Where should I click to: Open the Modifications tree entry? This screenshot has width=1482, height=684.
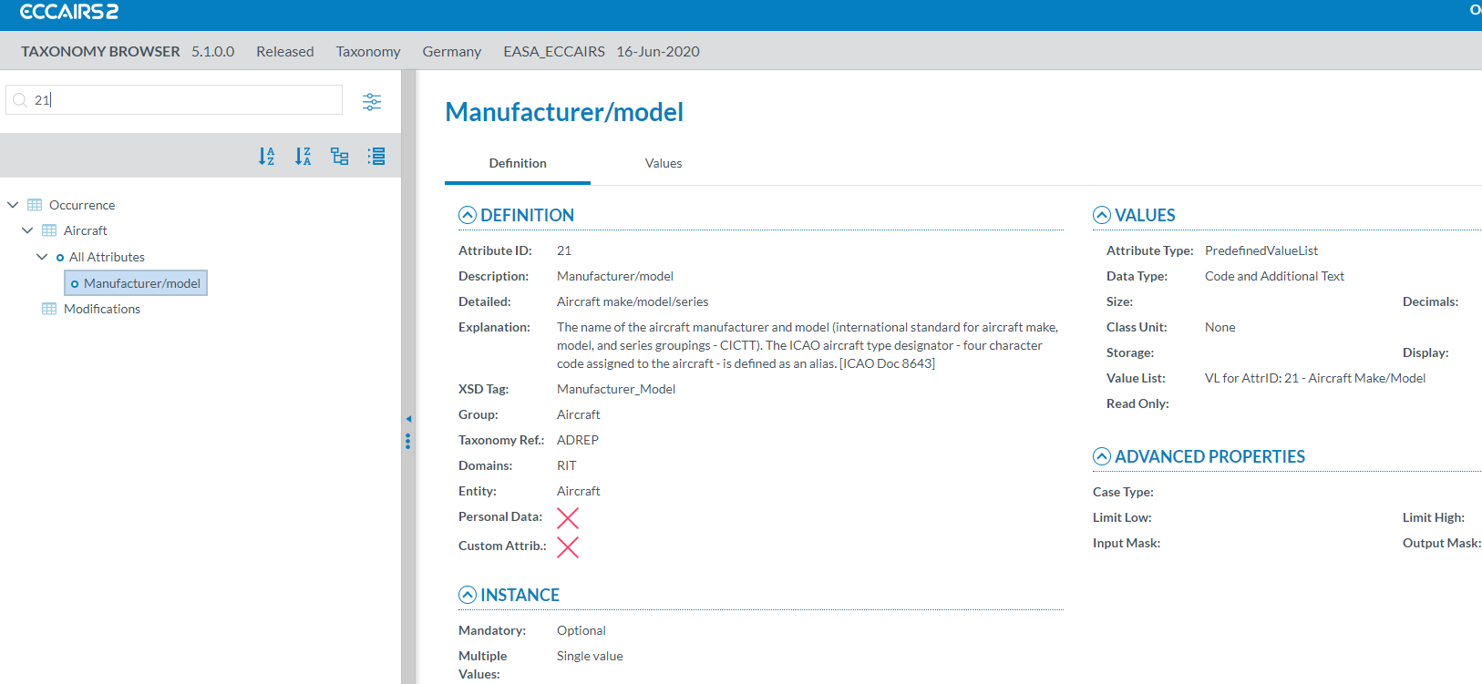tap(102, 309)
